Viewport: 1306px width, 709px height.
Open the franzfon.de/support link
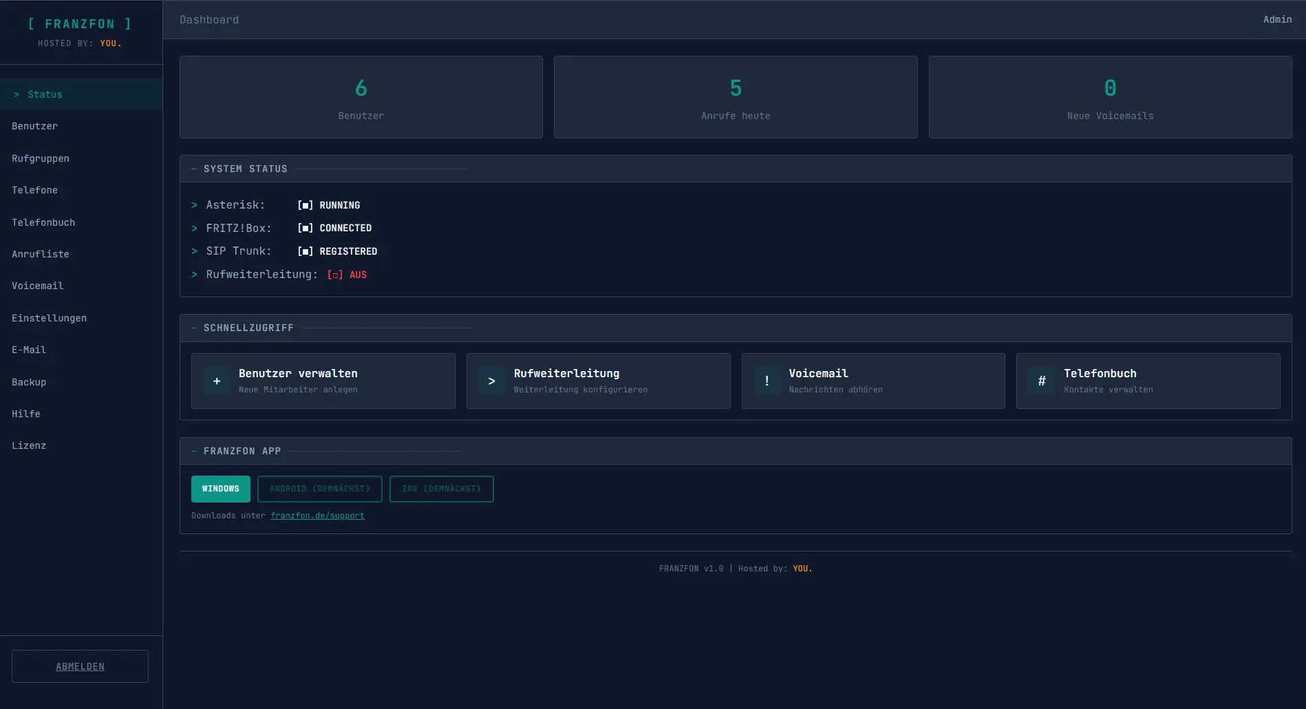(318, 515)
